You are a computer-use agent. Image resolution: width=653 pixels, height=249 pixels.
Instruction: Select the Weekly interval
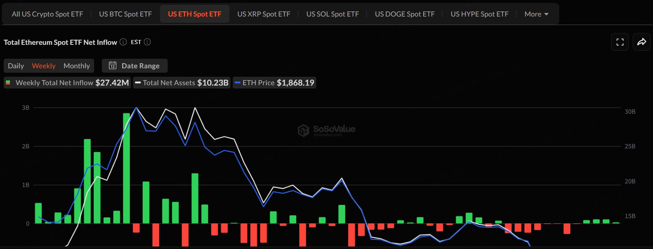(44, 66)
